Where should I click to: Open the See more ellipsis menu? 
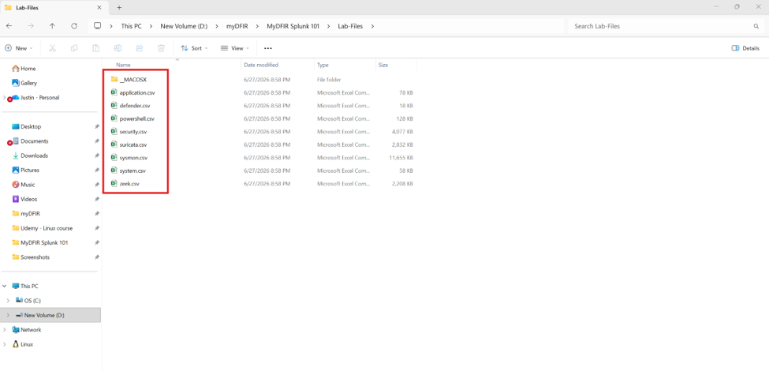pyautogui.click(x=268, y=48)
